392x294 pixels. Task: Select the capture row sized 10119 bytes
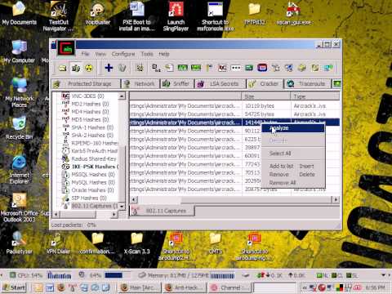(x=234, y=105)
